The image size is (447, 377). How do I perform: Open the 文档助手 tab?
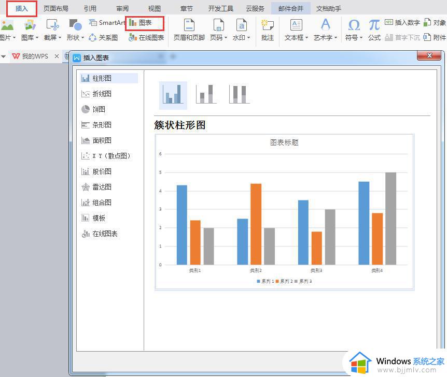coord(328,8)
